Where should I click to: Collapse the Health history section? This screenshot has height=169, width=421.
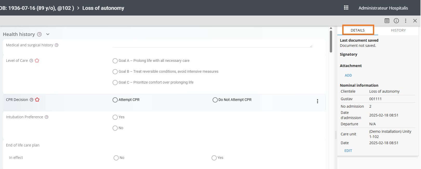click(48, 34)
